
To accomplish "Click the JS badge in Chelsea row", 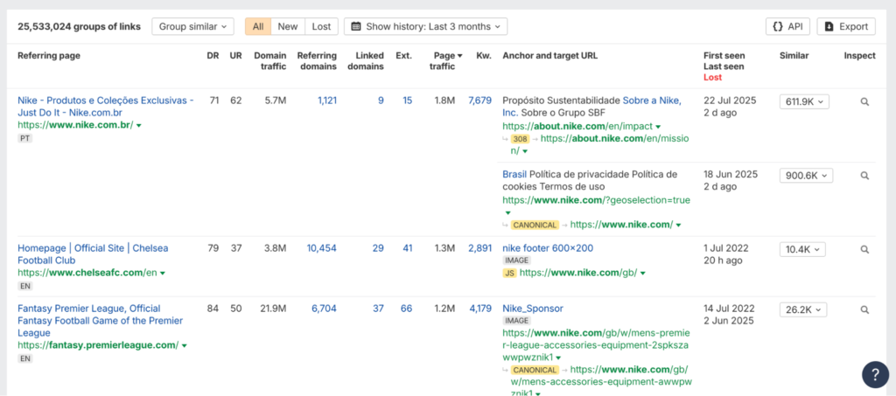I will click(x=509, y=274).
